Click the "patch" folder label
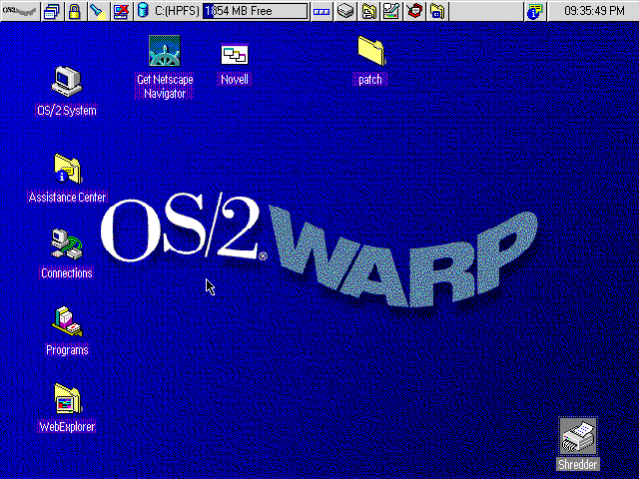Viewport: 639px width, 479px height. [x=370, y=80]
